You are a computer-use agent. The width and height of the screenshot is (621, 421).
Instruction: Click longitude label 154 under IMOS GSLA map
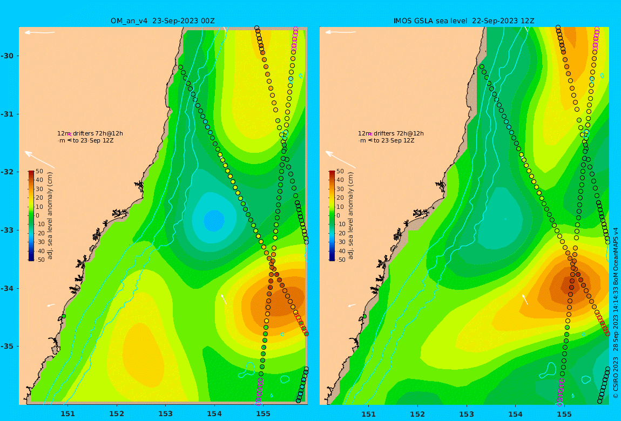coord(515,414)
